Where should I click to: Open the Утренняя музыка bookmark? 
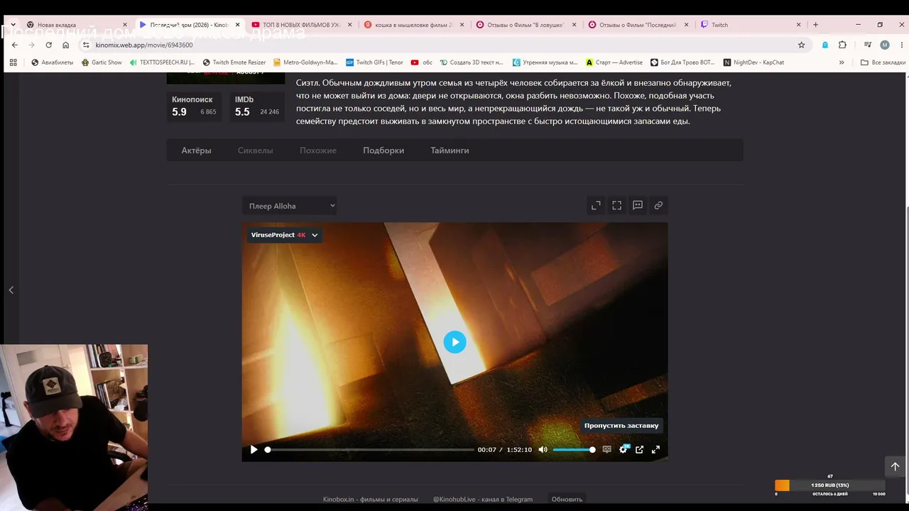coord(545,62)
